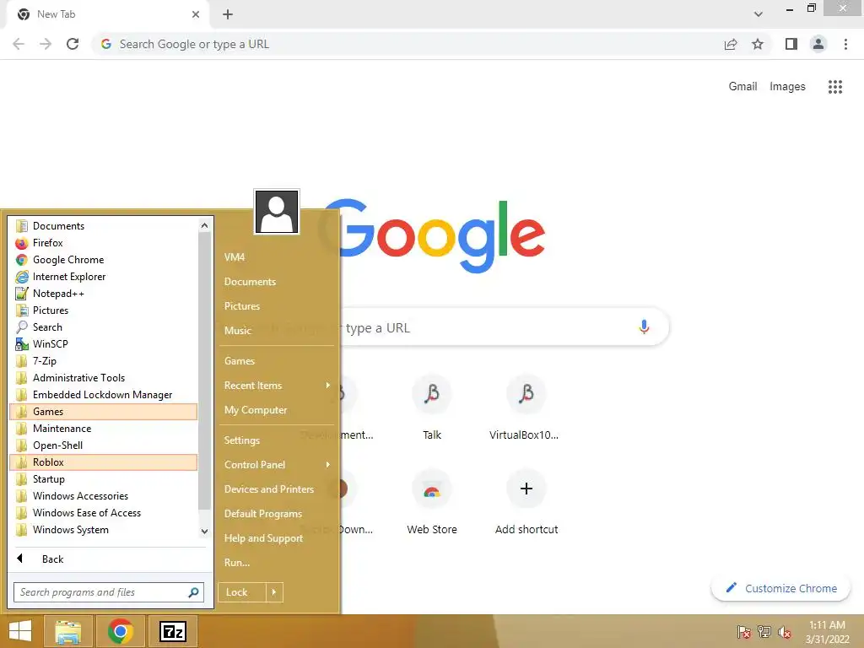This screenshot has width=864, height=648.
Task: Open Internet Explorer in start menu
Action: (103, 277)
